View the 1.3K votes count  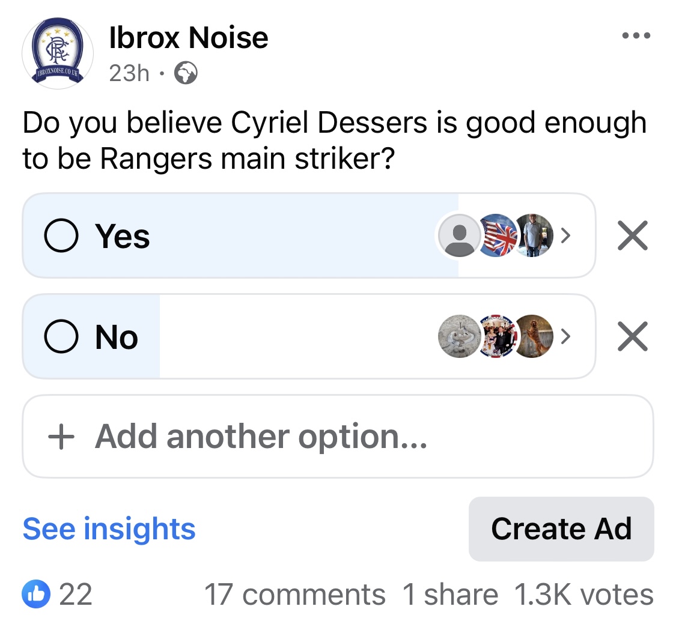584,595
